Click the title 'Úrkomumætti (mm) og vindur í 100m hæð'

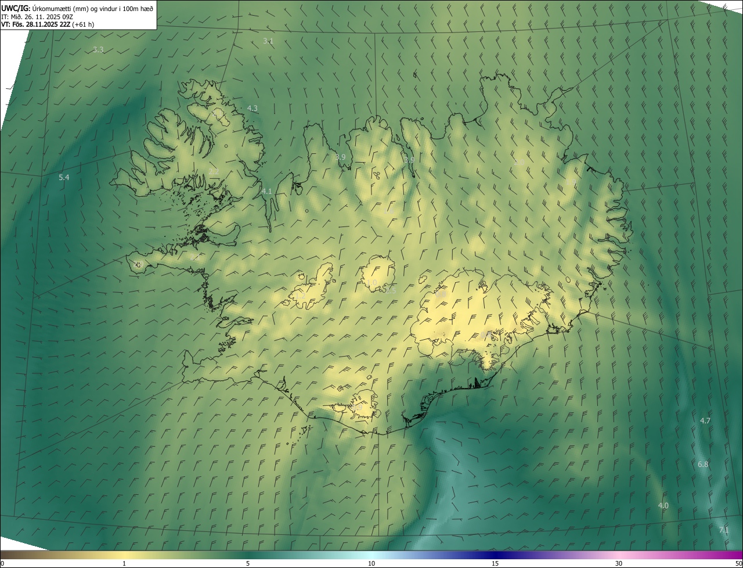click(x=93, y=8)
